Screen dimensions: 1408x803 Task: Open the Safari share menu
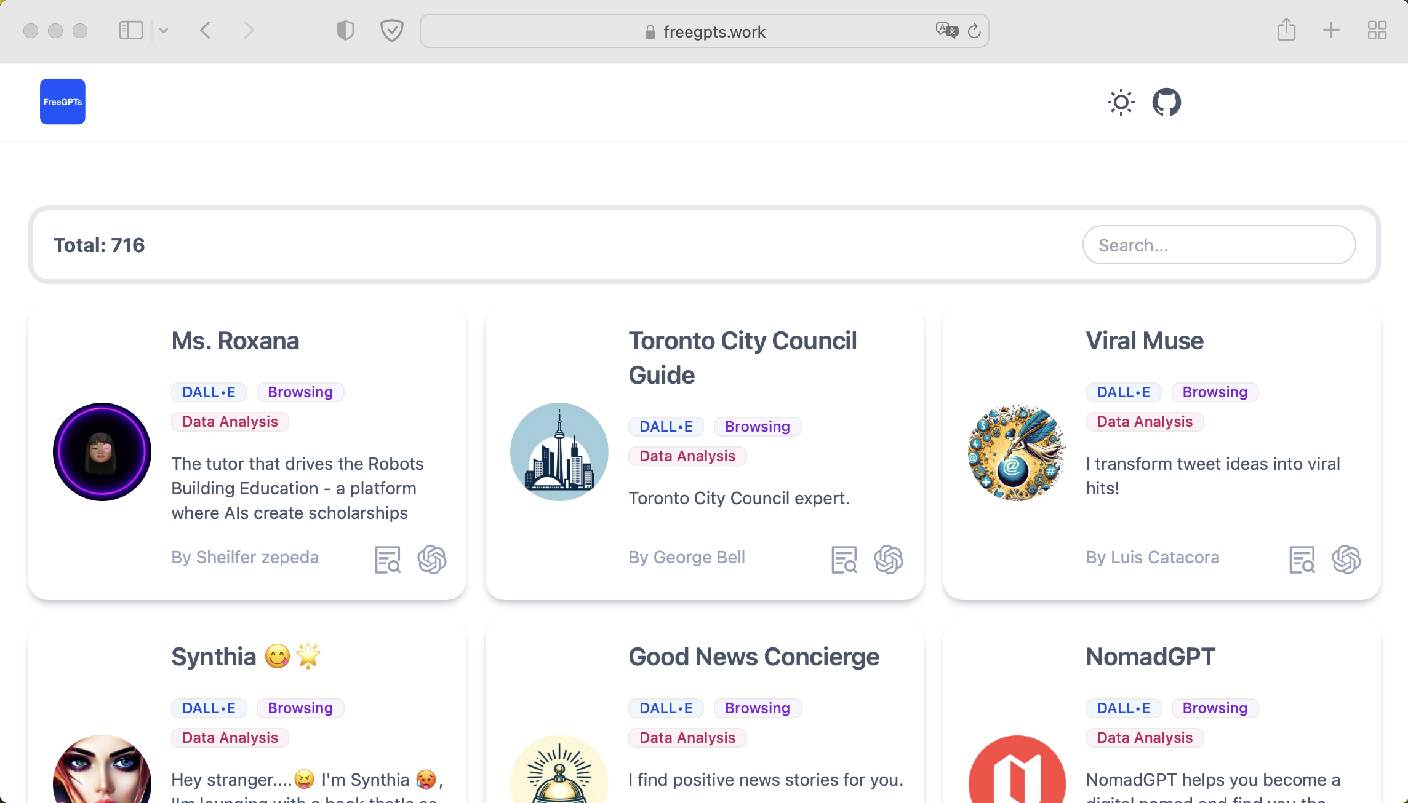[1286, 30]
